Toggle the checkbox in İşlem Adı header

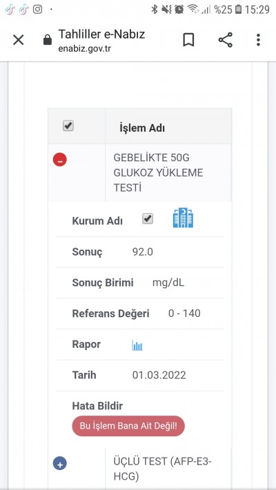(68, 126)
